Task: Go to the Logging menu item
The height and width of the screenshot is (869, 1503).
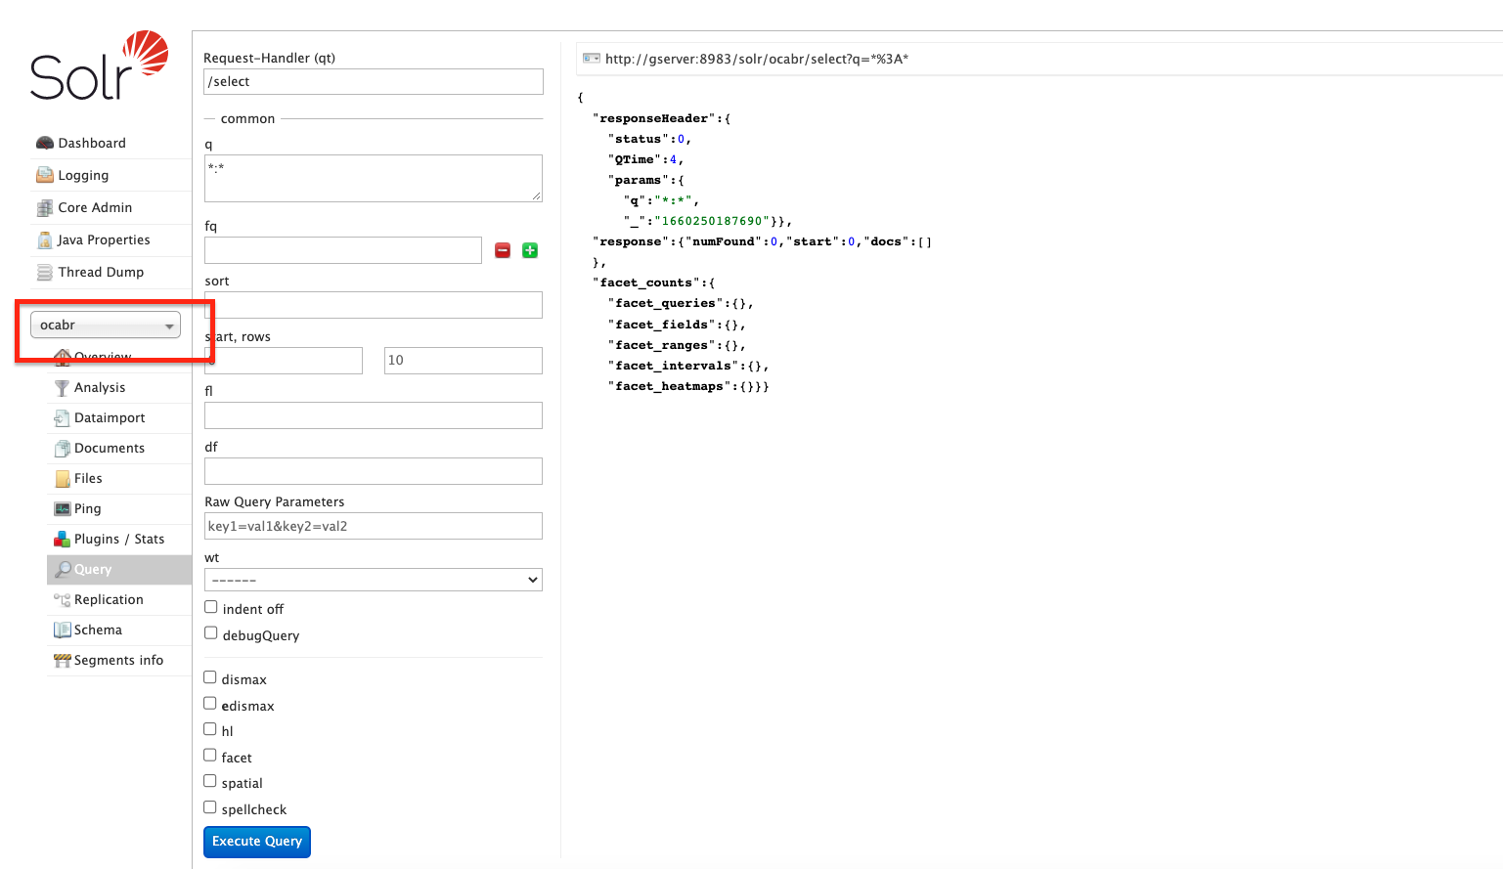Action: pos(83,175)
